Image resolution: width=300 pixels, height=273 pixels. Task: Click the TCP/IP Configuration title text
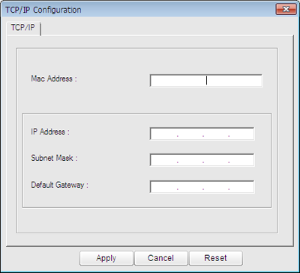43,10
